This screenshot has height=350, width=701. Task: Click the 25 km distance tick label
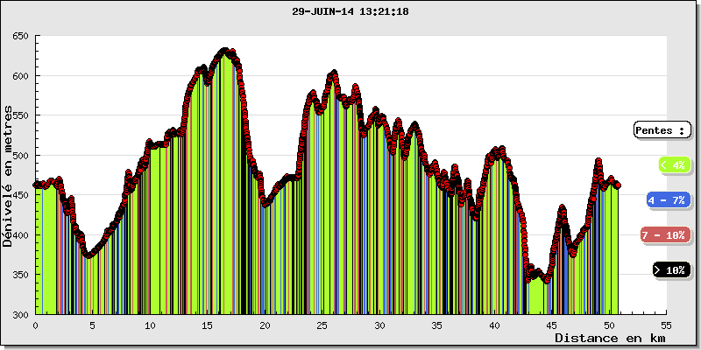322,325
